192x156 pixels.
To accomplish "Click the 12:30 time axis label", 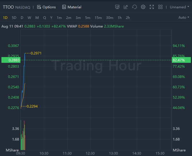I will click(90, 153).
